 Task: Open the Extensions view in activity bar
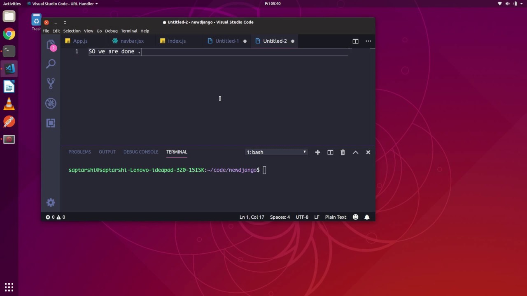(x=51, y=123)
